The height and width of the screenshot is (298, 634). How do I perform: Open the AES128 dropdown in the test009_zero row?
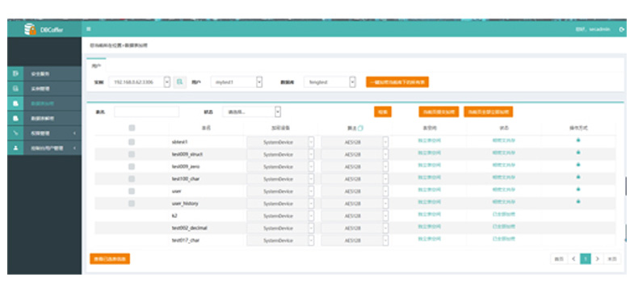coord(355,167)
